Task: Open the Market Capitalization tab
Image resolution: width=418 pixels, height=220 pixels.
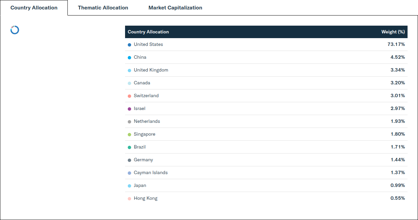Action: click(x=175, y=8)
